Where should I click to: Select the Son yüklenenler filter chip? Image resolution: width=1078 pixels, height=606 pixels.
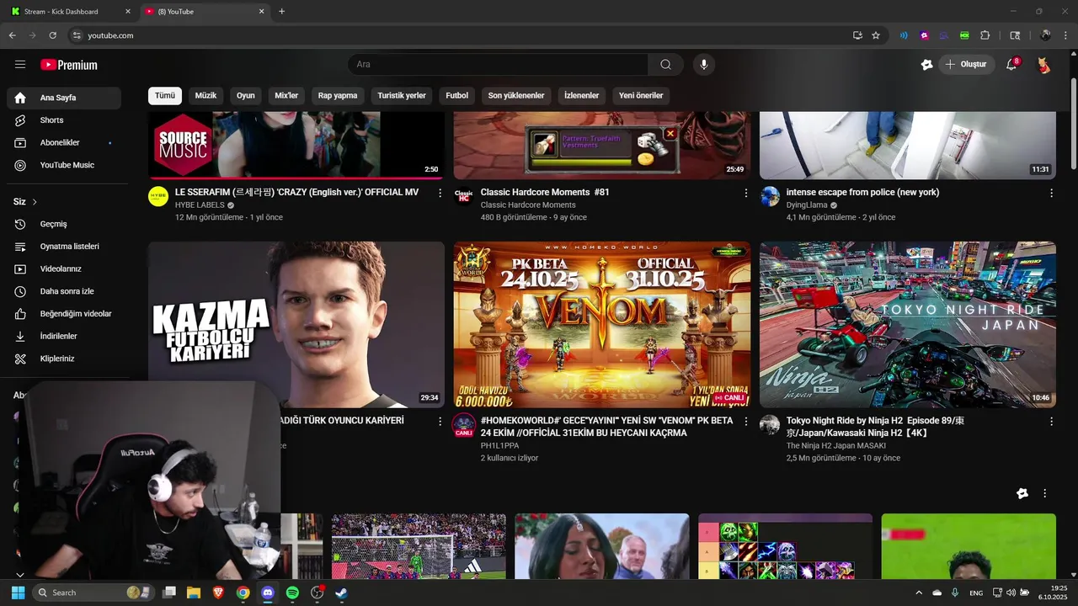coord(516,96)
